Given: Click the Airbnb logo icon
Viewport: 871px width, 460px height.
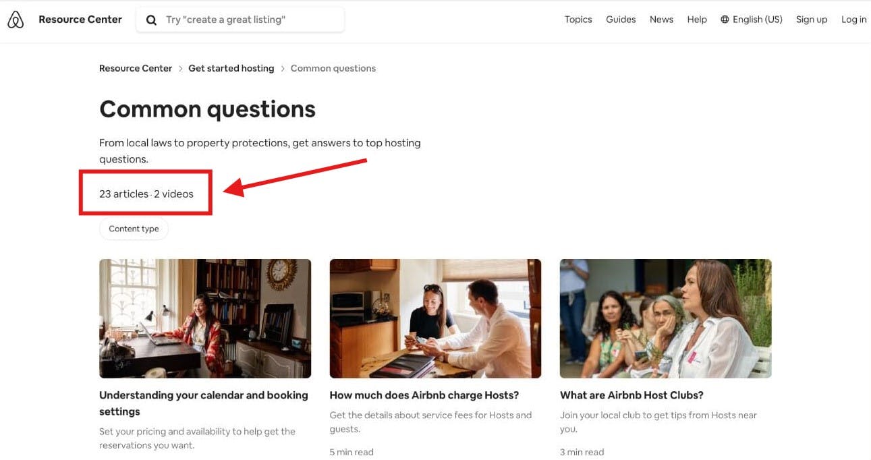Looking at the screenshot, I should [16, 20].
